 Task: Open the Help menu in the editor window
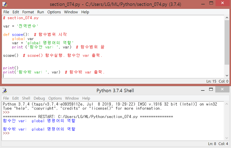click(85, 12)
